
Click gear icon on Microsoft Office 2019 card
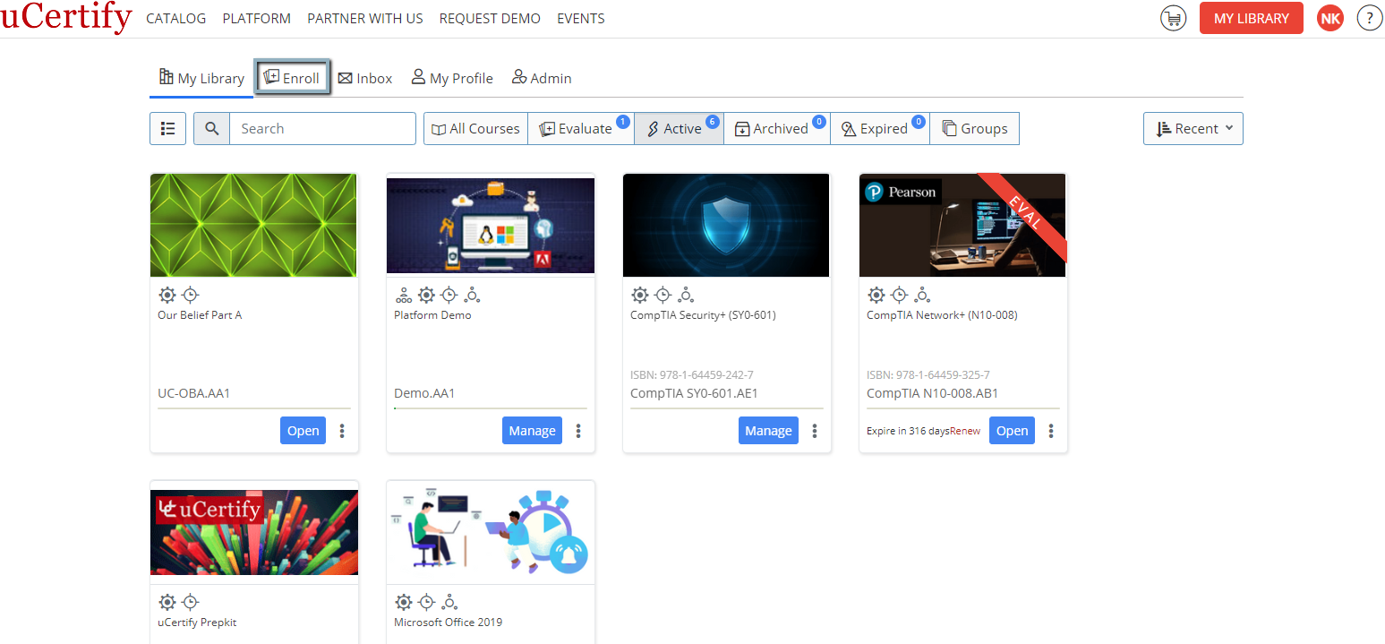pos(403,602)
